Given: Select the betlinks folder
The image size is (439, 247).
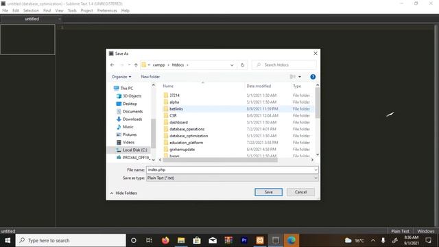Looking at the screenshot, I should tap(176, 109).
